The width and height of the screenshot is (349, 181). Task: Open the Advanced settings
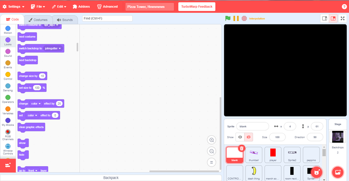click(107, 7)
